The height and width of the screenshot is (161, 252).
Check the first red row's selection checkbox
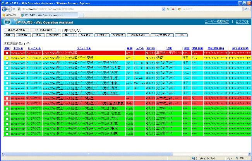[x=7, y=52]
